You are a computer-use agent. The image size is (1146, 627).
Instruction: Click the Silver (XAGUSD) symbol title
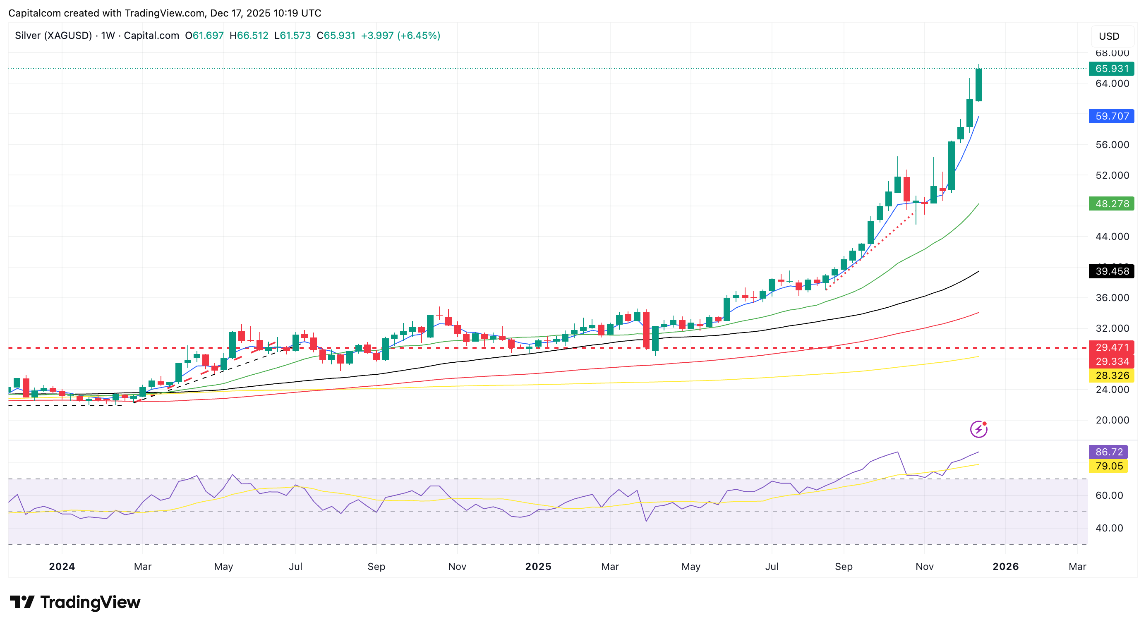(x=53, y=36)
